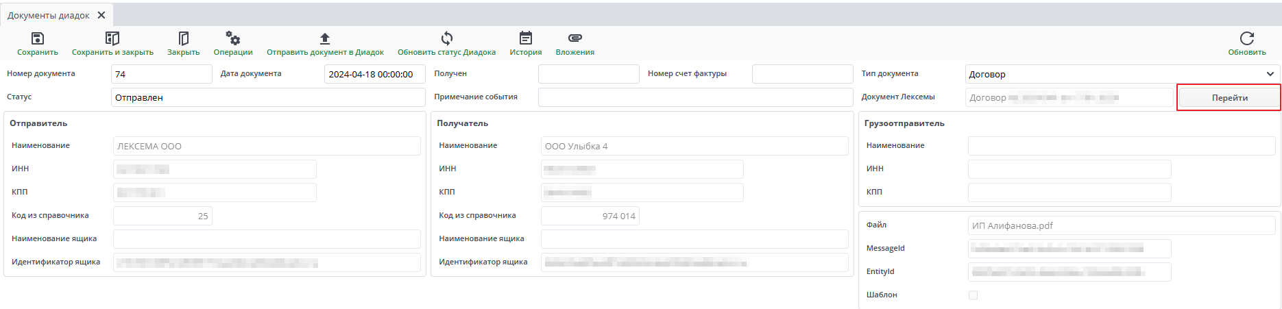Click Грузоотправитель Наименование field
This screenshot has width=1282, height=309.
1121,146
